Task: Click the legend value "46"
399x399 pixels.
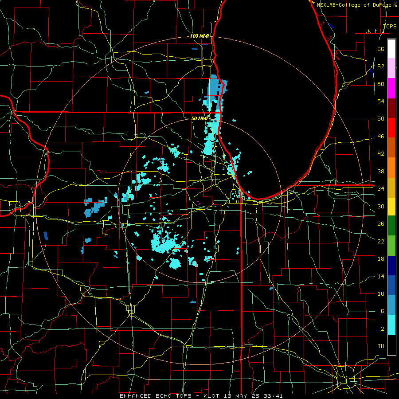Action: [x=381, y=137]
